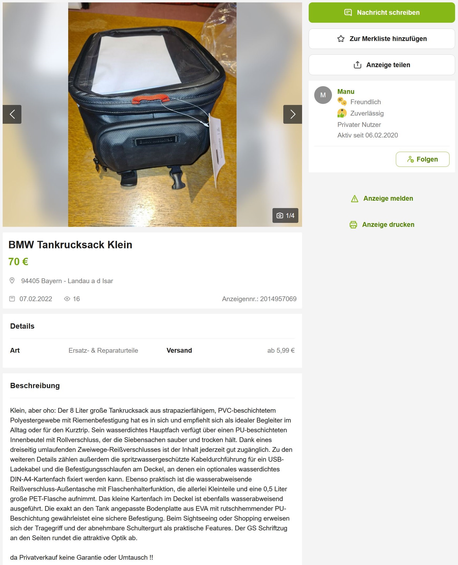Click the location pin icon
The height and width of the screenshot is (565, 458).
click(x=12, y=281)
